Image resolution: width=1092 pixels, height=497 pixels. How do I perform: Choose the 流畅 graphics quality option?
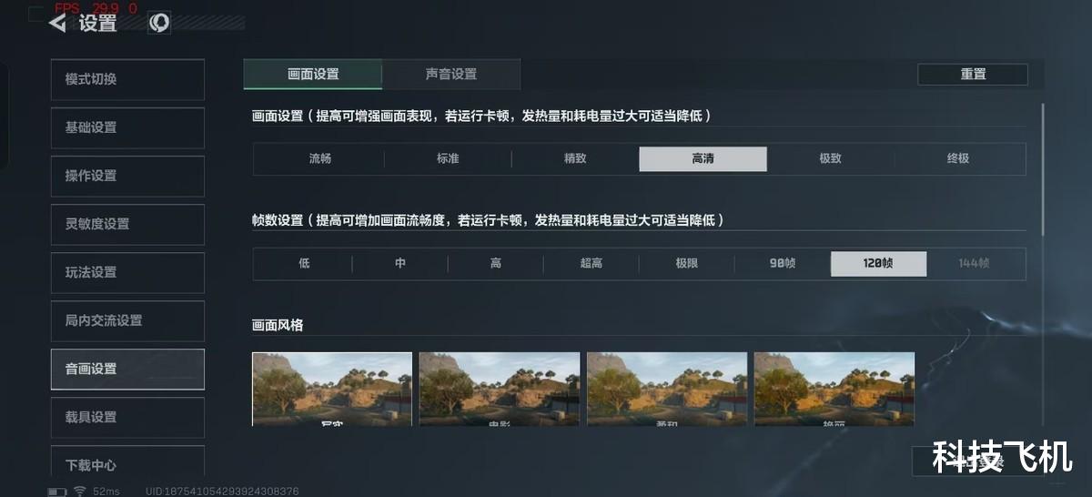pos(320,158)
